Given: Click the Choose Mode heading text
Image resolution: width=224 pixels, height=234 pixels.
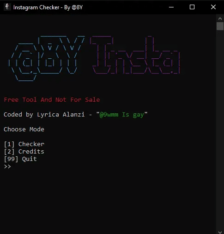Looking at the screenshot, I should [x=24, y=129].
